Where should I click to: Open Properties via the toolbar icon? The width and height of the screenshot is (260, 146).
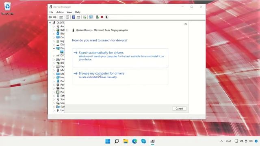pos(67,17)
